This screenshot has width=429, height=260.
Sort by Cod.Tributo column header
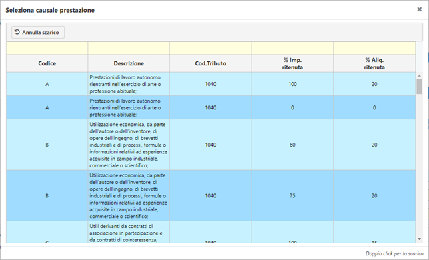(210, 63)
